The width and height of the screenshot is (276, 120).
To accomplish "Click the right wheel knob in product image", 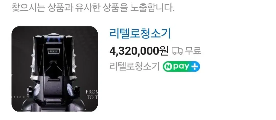I will click(76, 90).
